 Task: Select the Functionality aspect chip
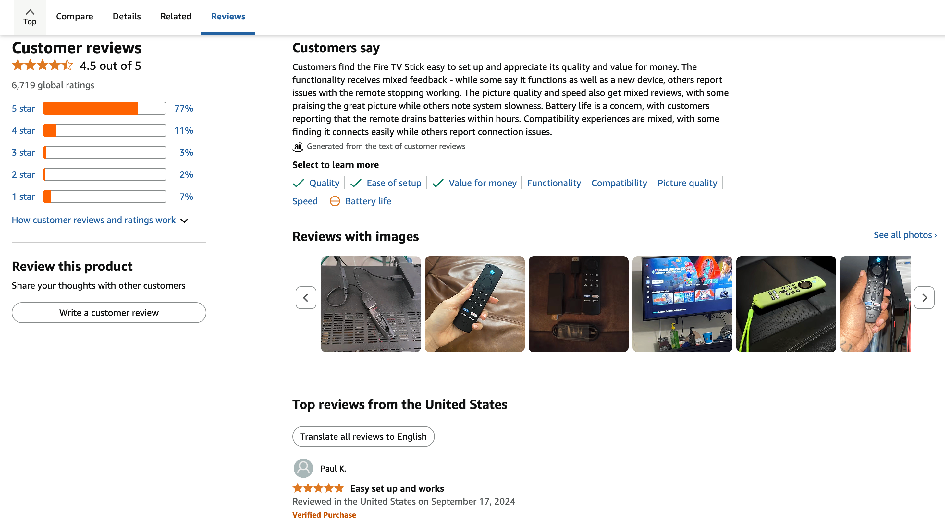point(554,183)
